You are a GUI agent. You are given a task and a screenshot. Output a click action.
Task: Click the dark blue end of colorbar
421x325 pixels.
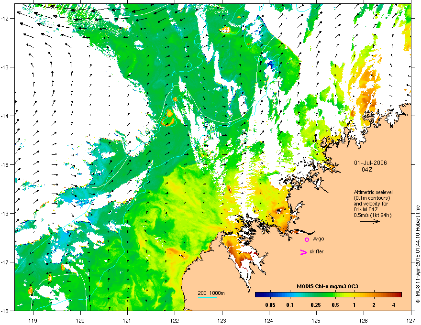pos(259,295)
